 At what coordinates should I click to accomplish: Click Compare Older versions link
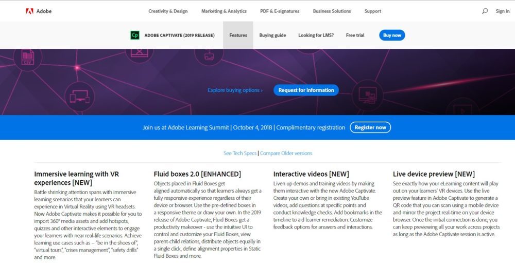coord(286,153)
